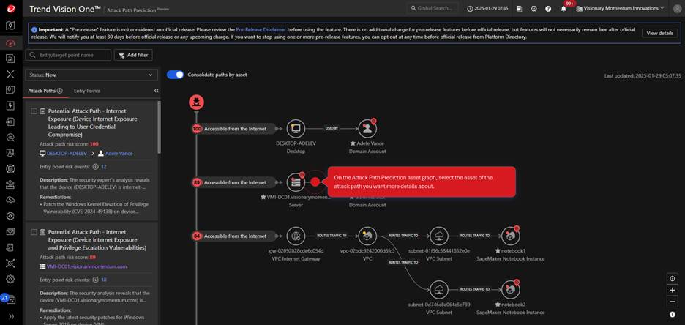685x325 pixels.
Task: Open the cloud sidebar icon
Action: point(10,200)
